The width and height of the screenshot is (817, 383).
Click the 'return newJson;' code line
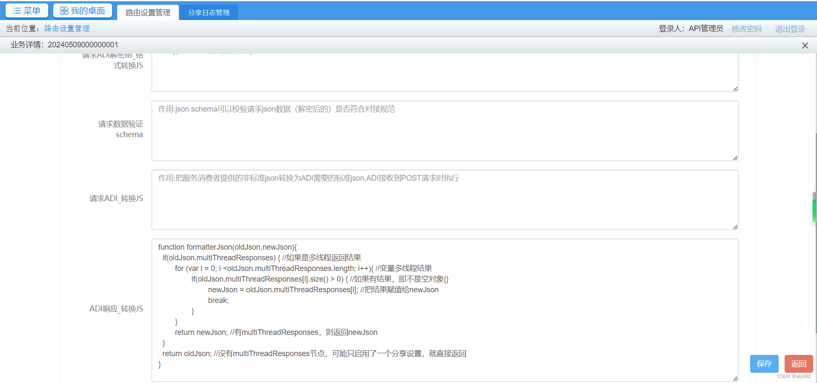(x=276, y=332)
